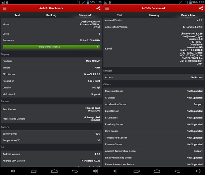Image resolution: width=205 pixels, height=175 pixels.
Task: Tap Android SDK Version row on left screen
Action: (51, 161)
